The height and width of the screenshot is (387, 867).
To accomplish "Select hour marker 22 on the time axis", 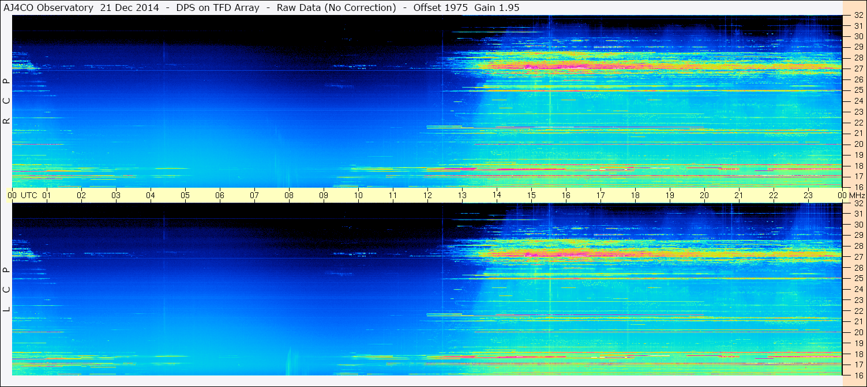I will click(x=774, y=195).
